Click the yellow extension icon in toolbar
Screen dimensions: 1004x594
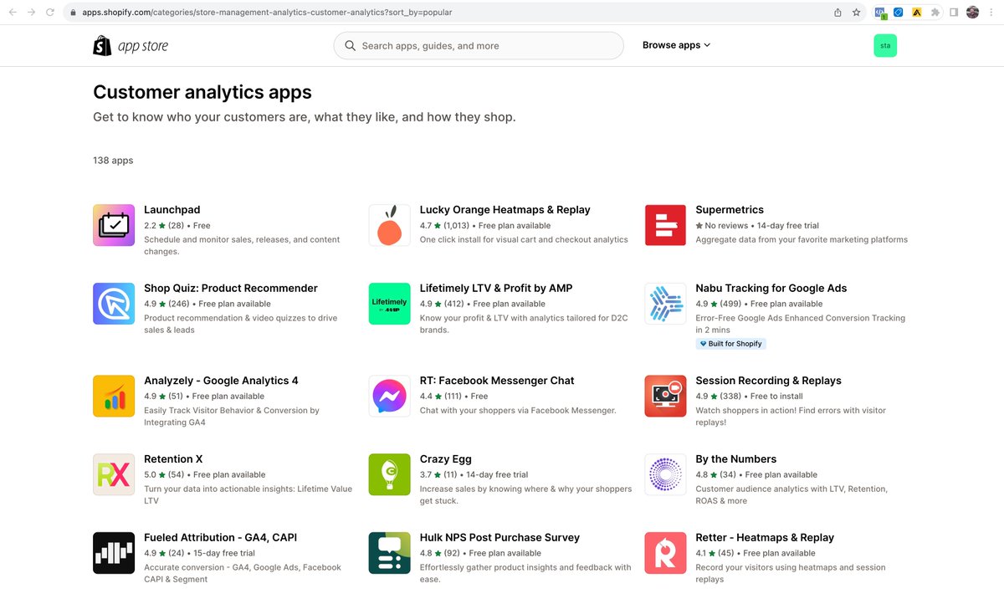tap(917, 13)
